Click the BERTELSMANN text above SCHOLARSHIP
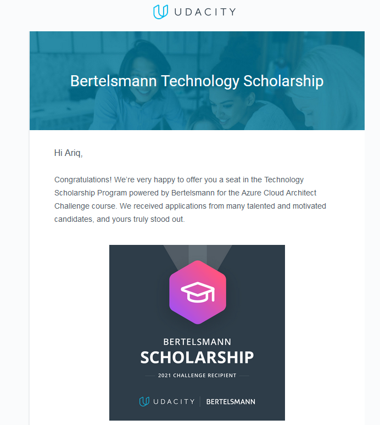Viewport: 380px width, 425px height. tap(197, 342)
